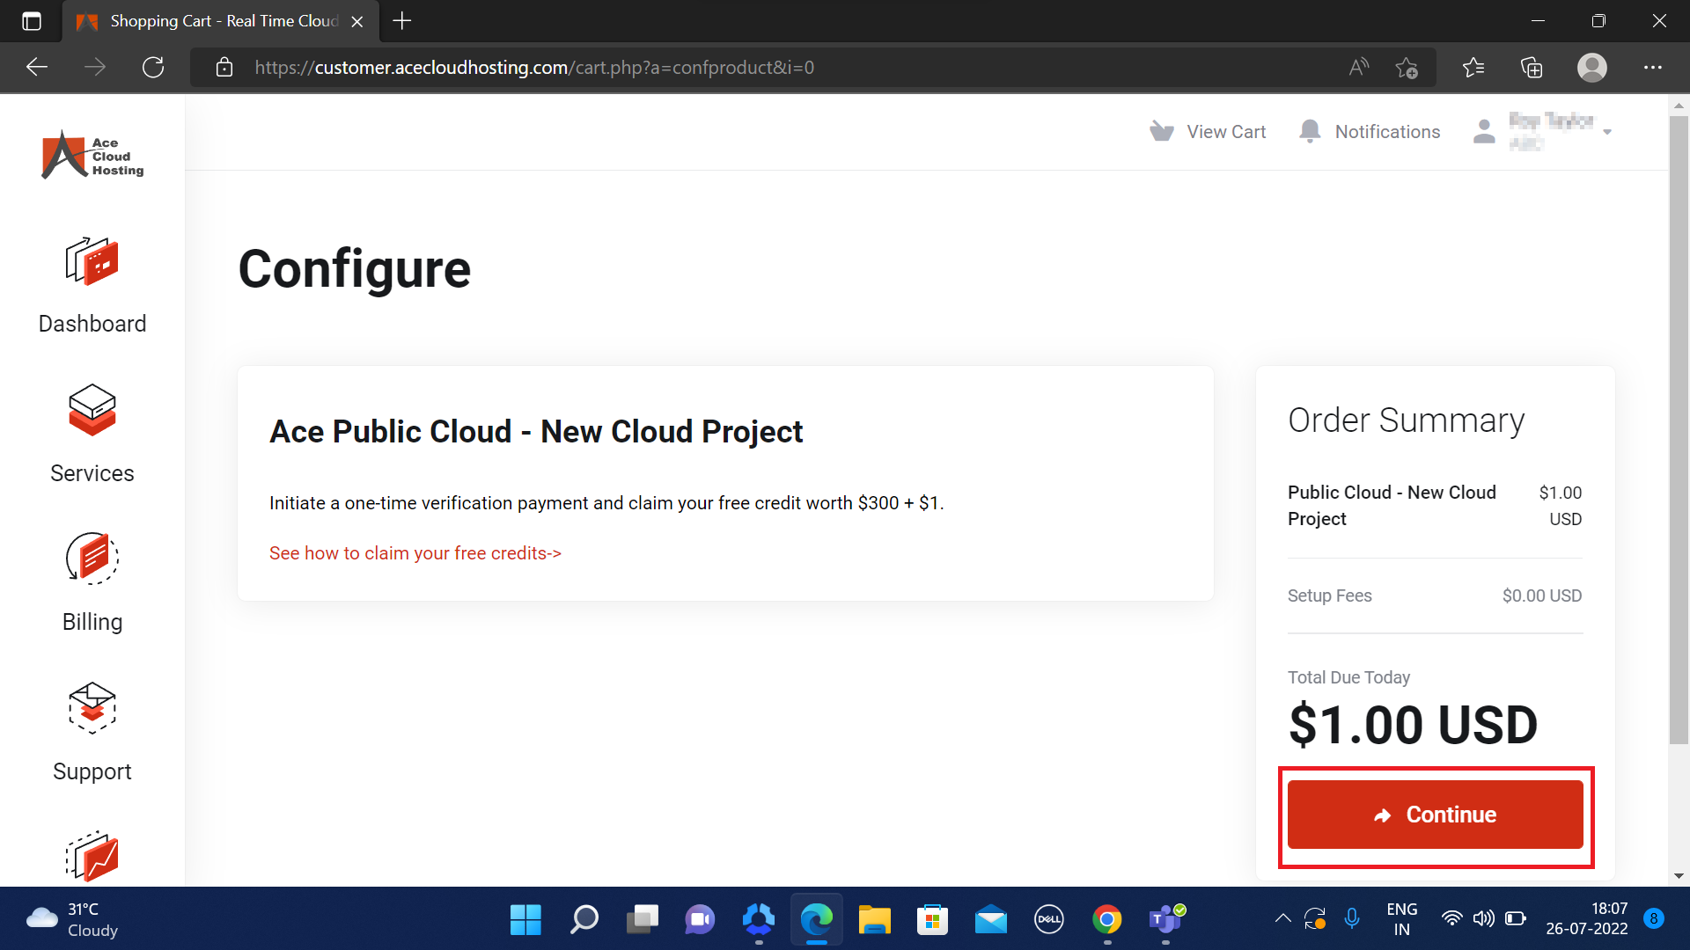Click the View Cart basket icon

[x=1162, y=131]
